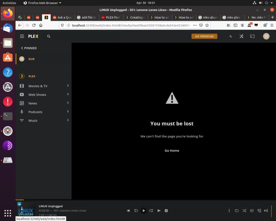This screenshot has height=221, width=276.
Task: Open playback settings sliders icon
Action: (252, 211)
